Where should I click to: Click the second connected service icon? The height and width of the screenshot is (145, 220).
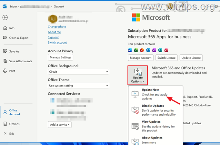coord(52,111)
